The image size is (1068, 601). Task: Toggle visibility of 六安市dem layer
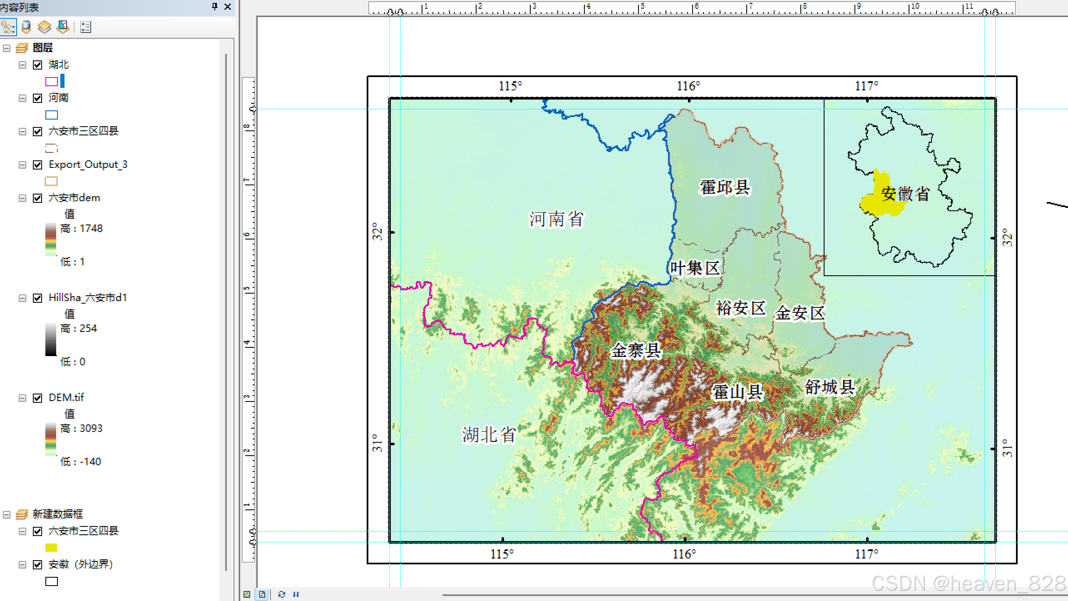(x=37, y=198)
